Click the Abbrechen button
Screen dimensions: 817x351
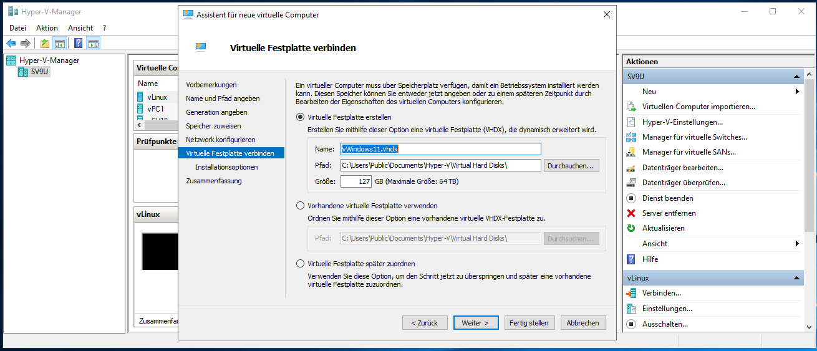[x=583, y=323]
